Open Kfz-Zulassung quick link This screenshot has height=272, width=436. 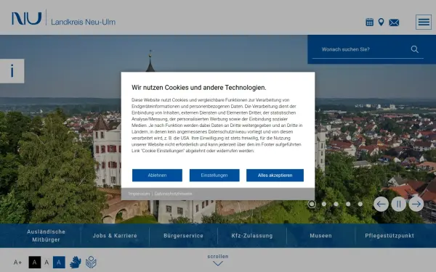[x=252, y=236]
